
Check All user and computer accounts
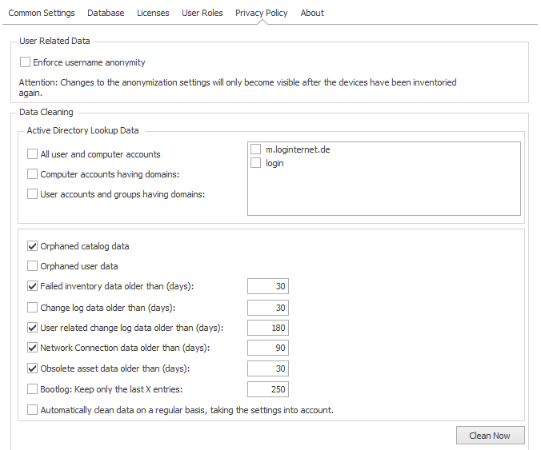click(x=32, y=154)
